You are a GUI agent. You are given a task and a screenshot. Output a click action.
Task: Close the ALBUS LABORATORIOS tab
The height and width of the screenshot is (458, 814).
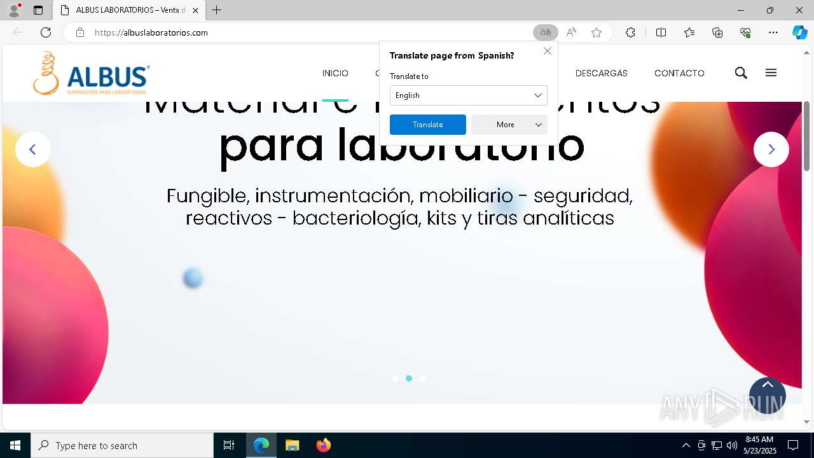pos(195,10)
